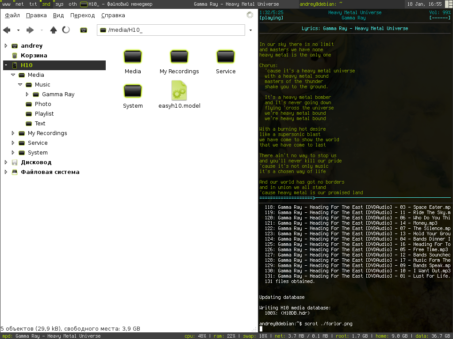Select the easyh10.model file icon
Screen dimensions: 453x339
179,90
